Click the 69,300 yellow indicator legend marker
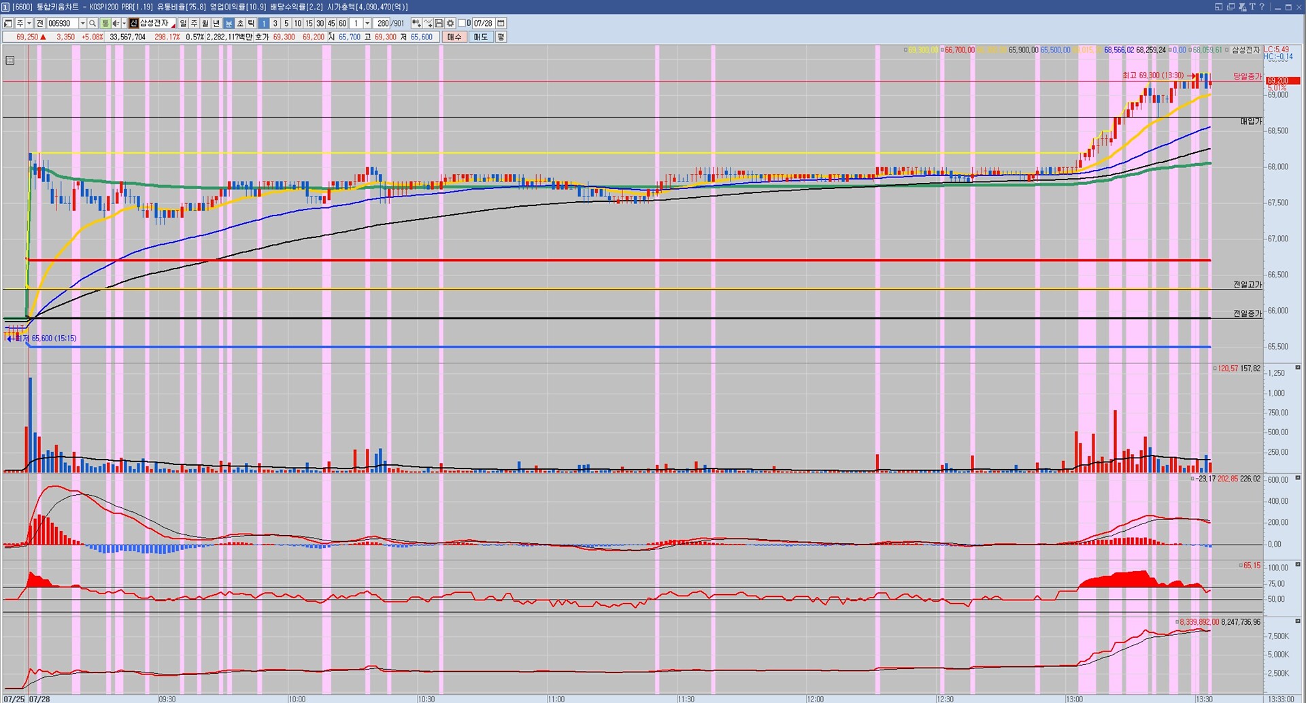 coord(905,50)
